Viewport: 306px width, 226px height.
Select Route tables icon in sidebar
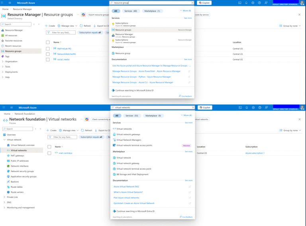pos(8,187)
